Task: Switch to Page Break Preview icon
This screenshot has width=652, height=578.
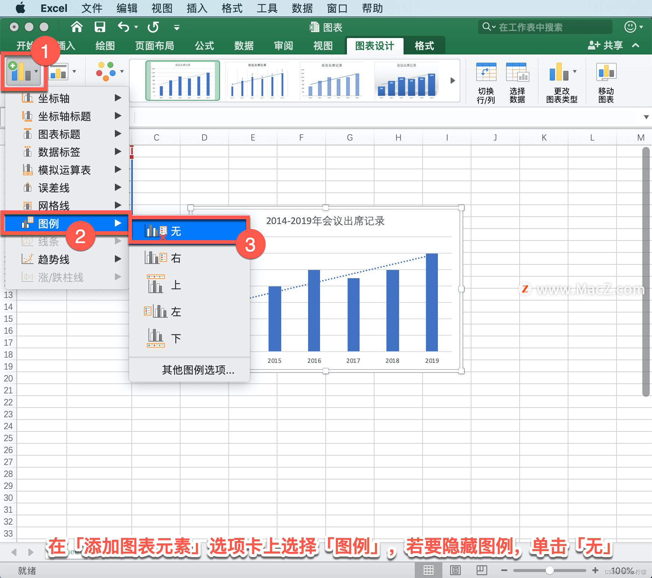Action: click(x=482, y=570)
